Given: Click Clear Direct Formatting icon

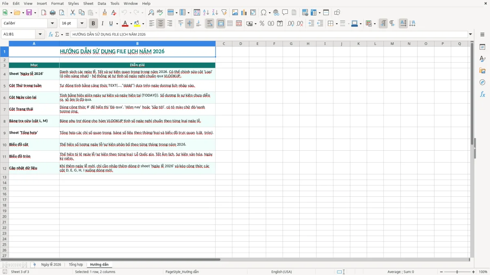Looking at the screenshot, I should [x=114, y=12].
